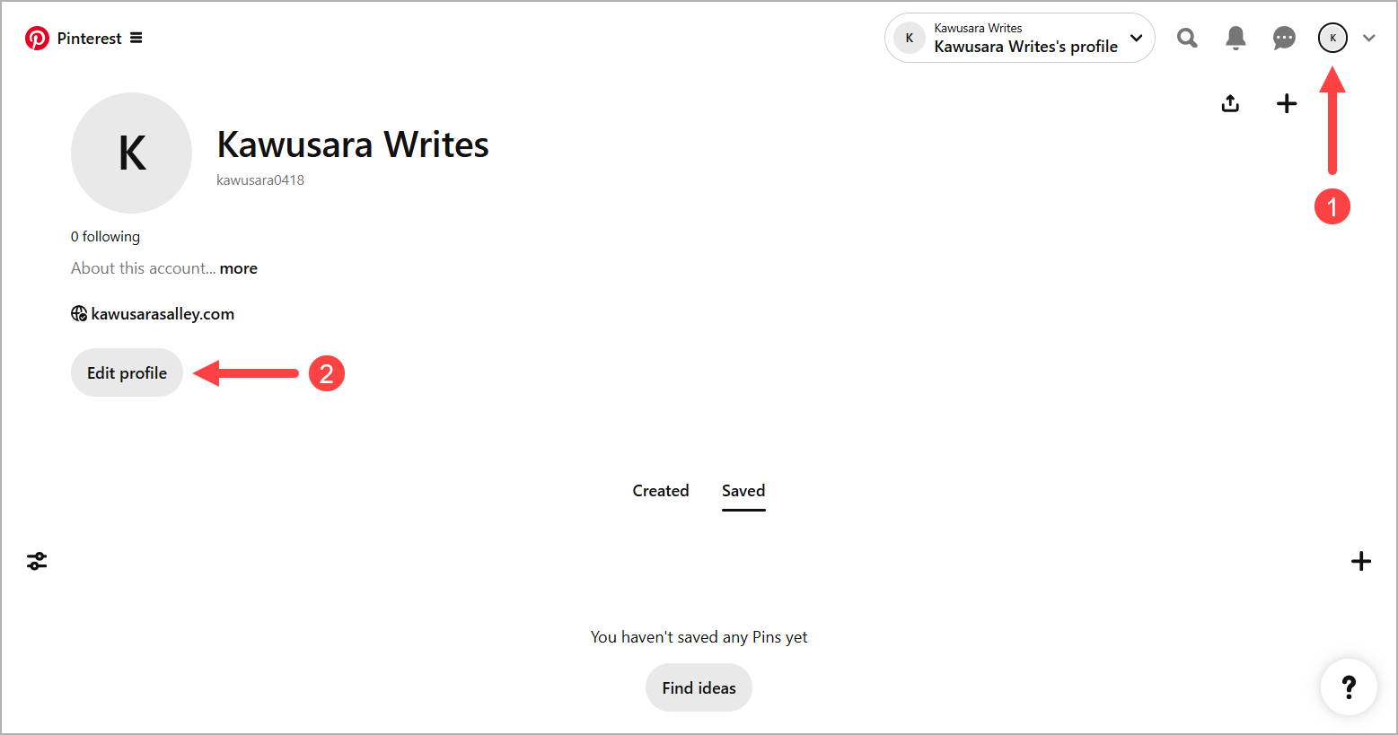
Task: Open the hamburger menu beside Pinterest
Action: (136, 38)
